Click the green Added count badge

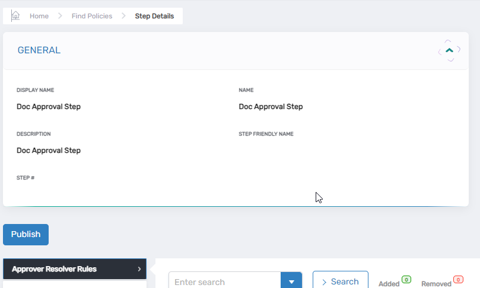point(406,279)
